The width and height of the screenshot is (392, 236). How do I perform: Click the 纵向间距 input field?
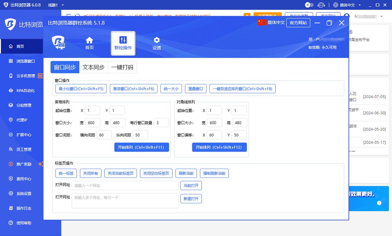[140, 135]
